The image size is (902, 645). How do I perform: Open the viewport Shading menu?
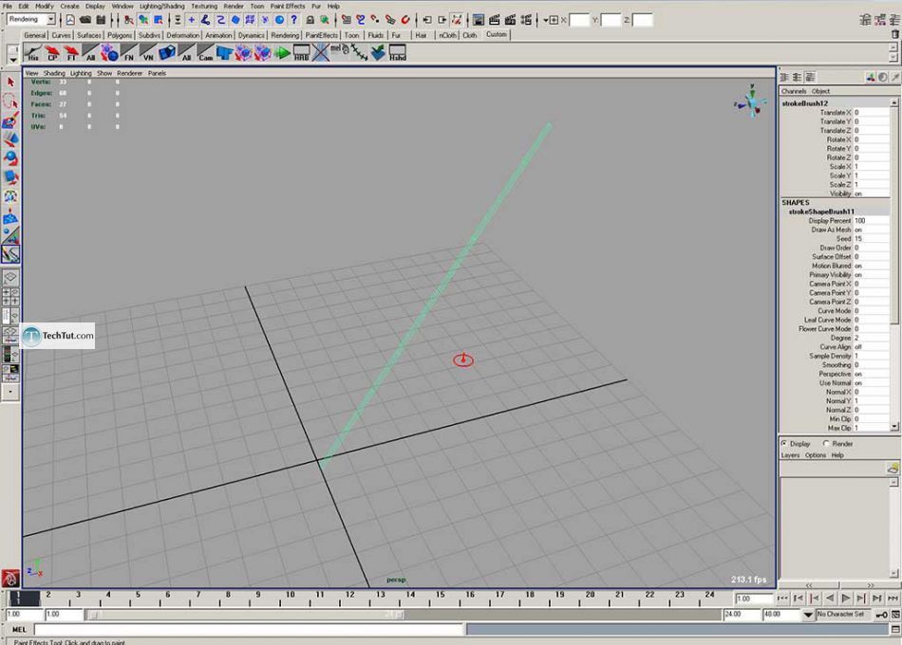point(54,73)
